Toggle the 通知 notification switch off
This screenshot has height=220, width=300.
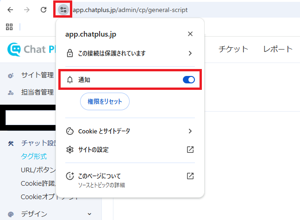189,80
